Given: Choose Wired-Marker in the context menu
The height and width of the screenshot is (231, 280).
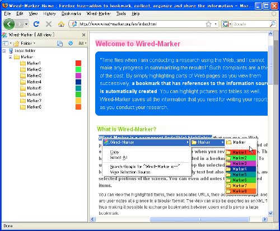Looking at the screenshot, I should [147, 143].
